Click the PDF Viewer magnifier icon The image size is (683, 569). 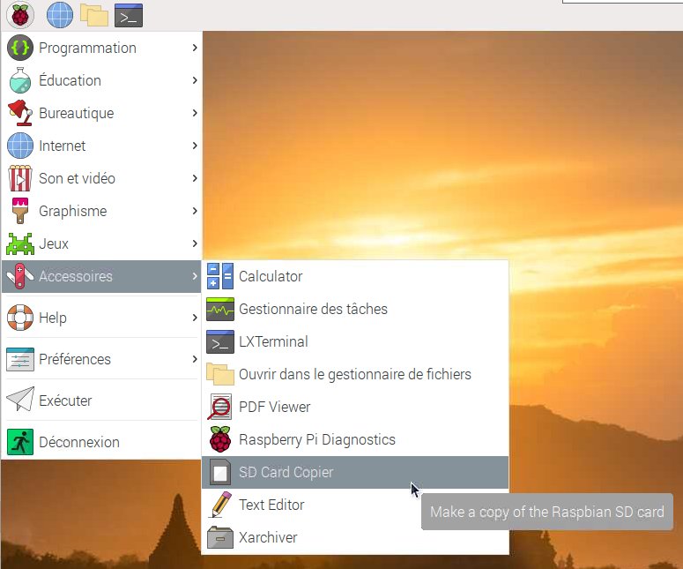(220, 407)
